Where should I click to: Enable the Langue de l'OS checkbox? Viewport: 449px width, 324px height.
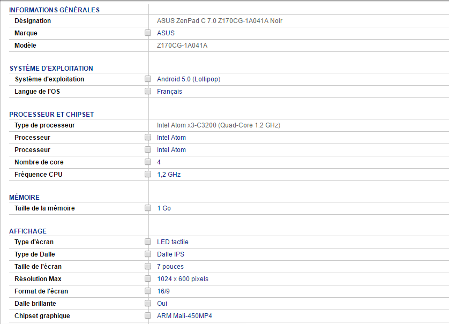[x=148, y=92]
